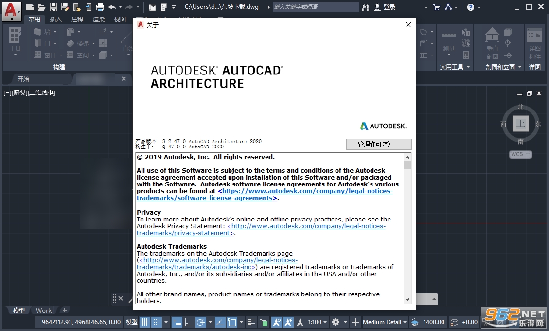This screenshot has width=549, height=331.
Task: Select the 墙 wall tool
Action: coord(42,32)
